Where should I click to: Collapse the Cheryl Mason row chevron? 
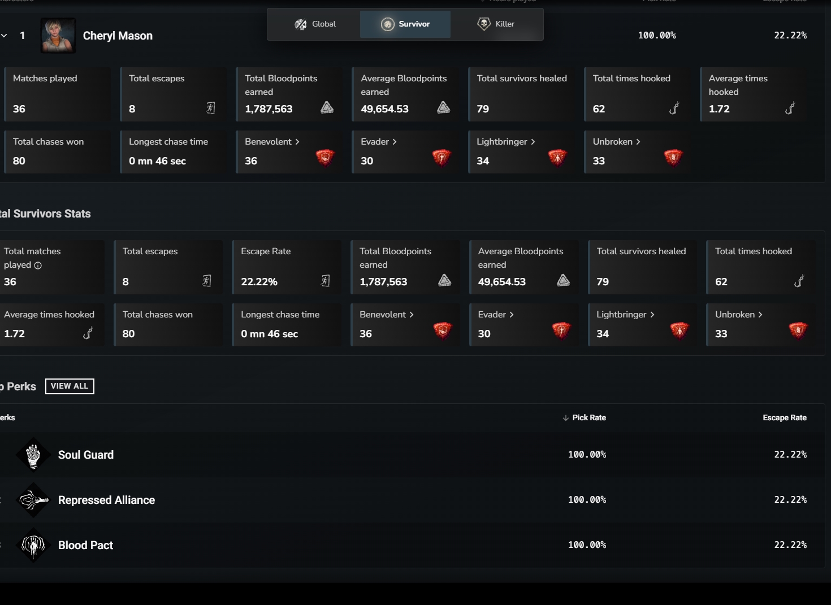4,36
